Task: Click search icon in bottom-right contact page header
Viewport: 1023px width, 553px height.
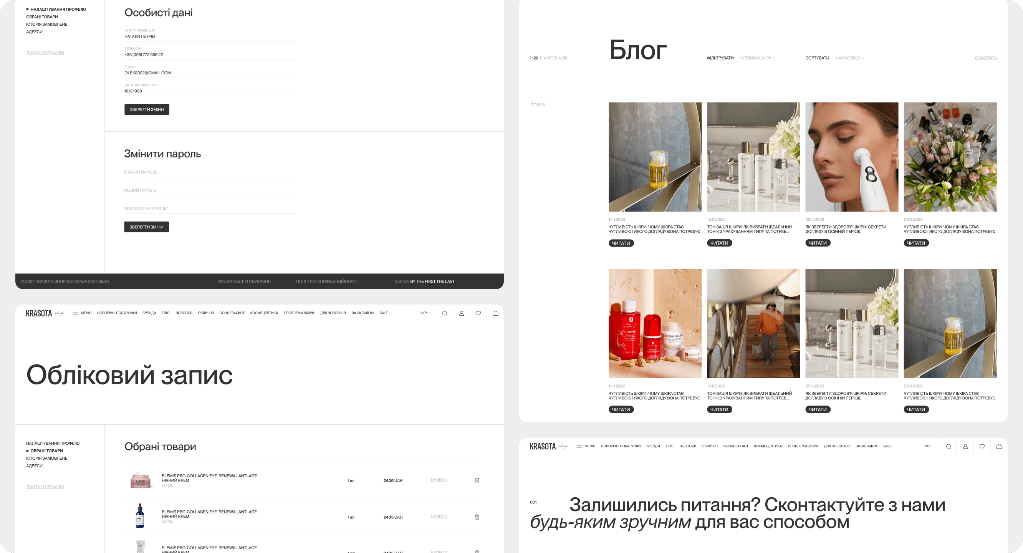Action: pyautogui.click(x=949, y=447)
